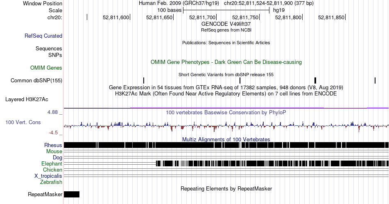Click the chr20: ruler label
Screen dimensions: 389x204
tap(55, 17)
